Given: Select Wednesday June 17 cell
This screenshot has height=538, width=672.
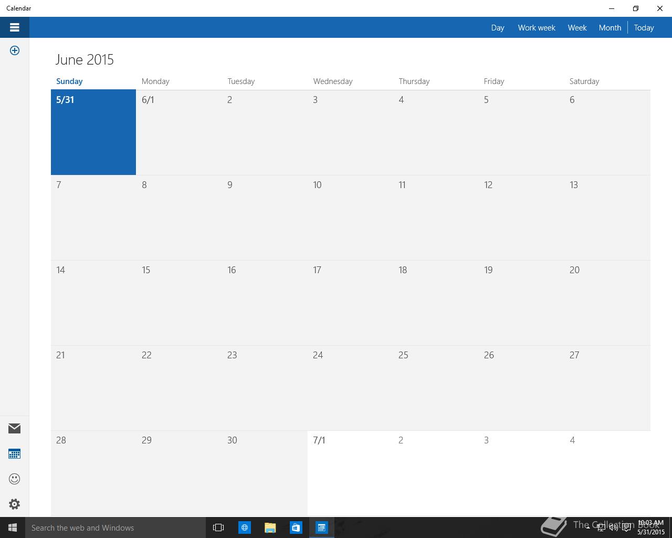Looking at the screenshot, I should click(x=350, y=303).
